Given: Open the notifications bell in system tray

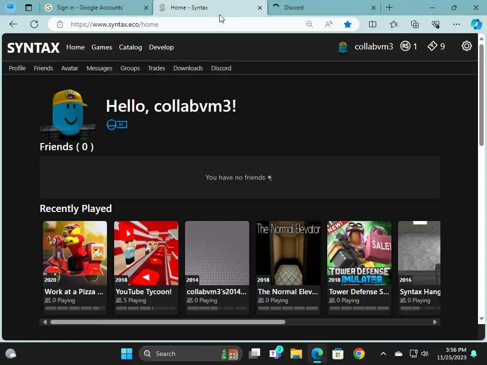Looking at the screenshot, I should click(474, 354).
